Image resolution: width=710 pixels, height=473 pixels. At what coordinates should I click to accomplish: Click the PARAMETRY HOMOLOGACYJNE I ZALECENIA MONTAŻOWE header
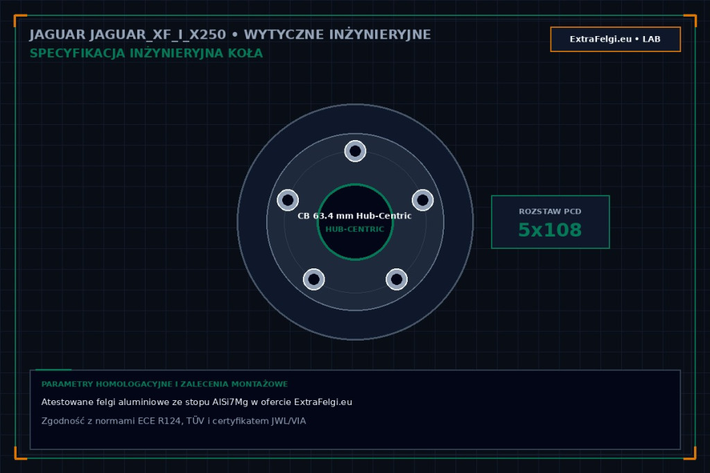tap(164, 384)
